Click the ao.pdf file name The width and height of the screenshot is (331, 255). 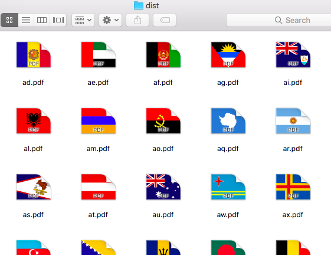163,149
